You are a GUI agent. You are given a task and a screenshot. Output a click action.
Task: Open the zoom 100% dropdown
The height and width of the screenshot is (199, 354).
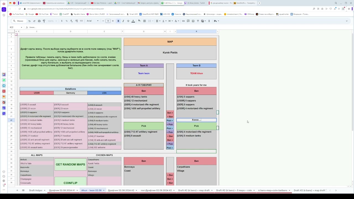pyautogui.click(x=52, y=21)
